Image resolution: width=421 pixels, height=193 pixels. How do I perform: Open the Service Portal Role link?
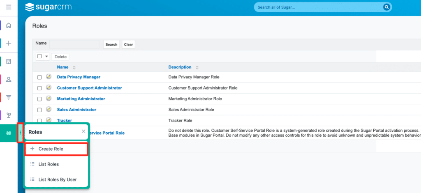tap(107, 133)
